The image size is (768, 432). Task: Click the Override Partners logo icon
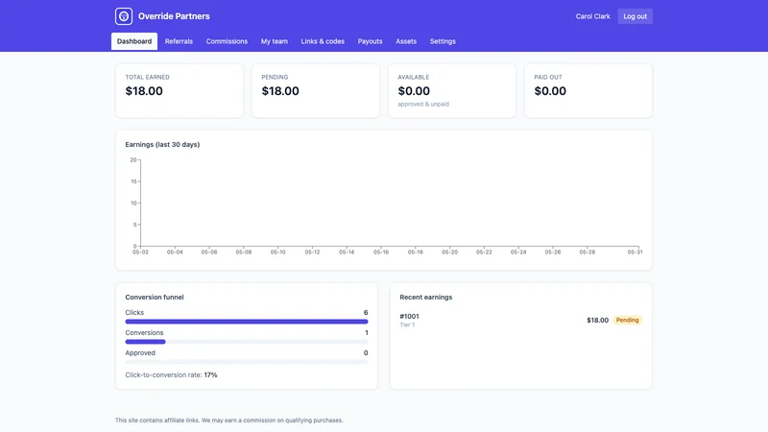click(x=124, y=16)
